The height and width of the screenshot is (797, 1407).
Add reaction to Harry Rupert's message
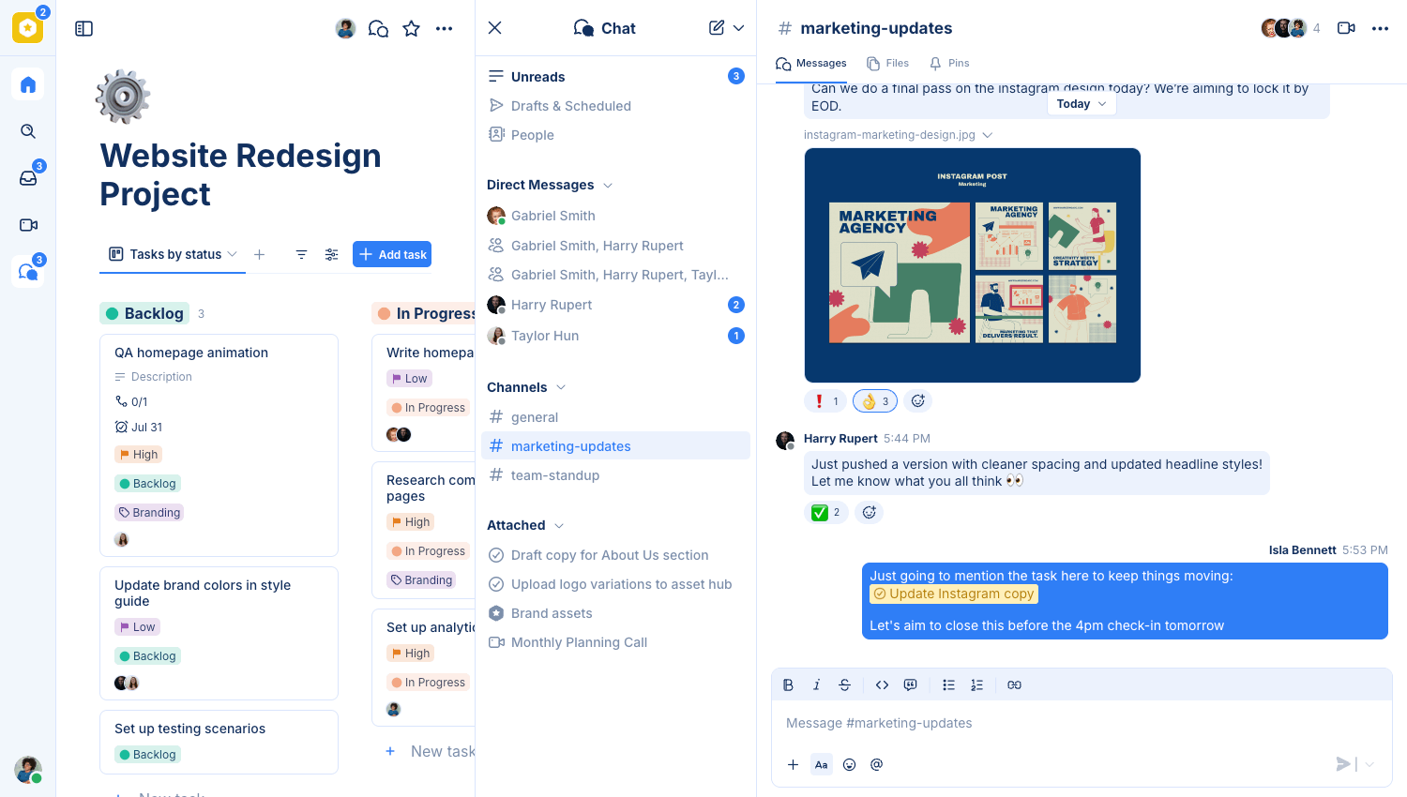tap(870, 513)
